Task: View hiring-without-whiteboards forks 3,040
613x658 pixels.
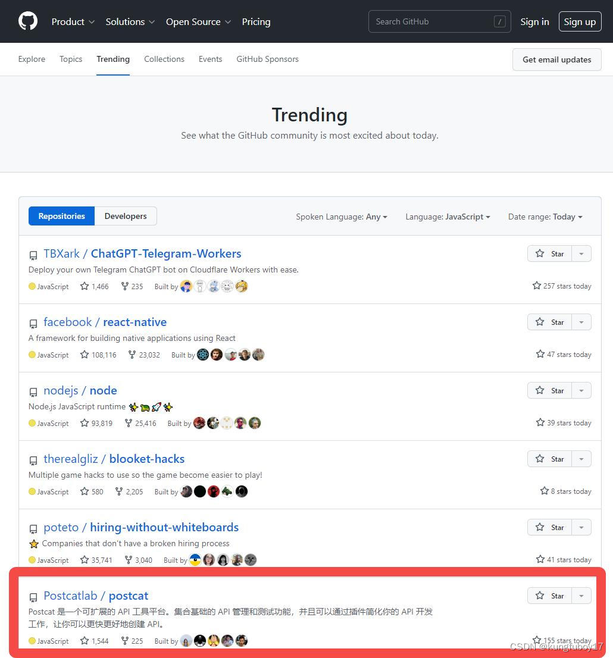Action: (138, 560)
